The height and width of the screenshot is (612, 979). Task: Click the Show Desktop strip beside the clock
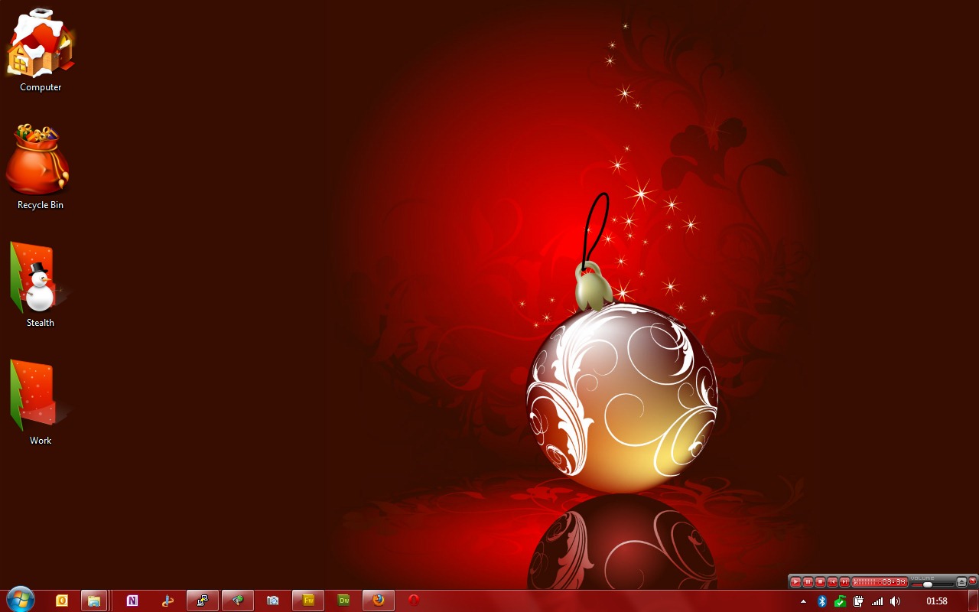(973, 601)
